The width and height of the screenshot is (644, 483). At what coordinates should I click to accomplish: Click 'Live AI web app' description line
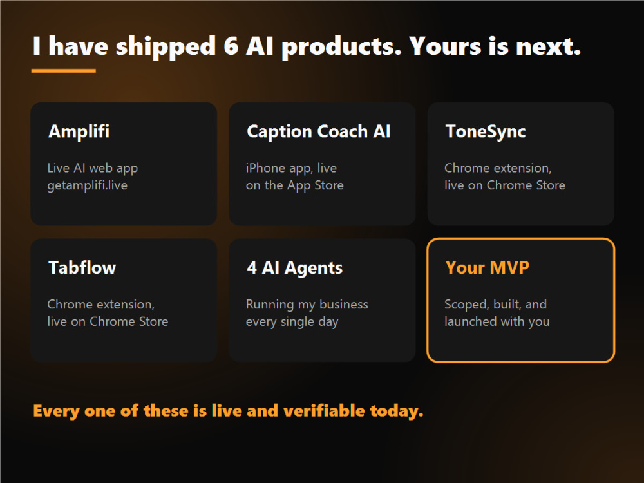coord(92,168)
